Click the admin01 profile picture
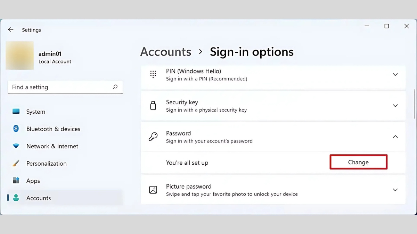 point(20,55)
